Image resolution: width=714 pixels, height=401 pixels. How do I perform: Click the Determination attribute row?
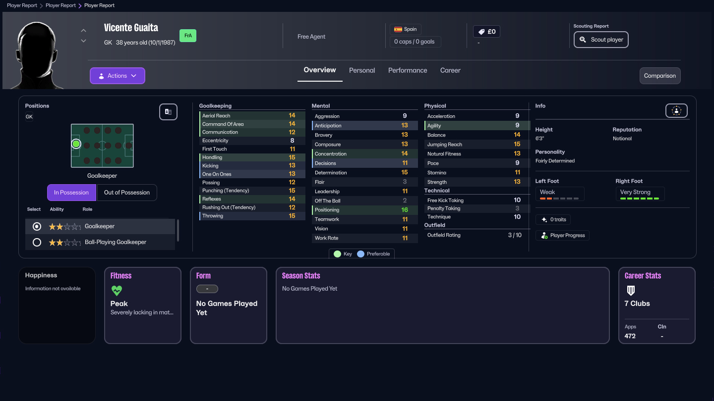(x=364, y=173)
